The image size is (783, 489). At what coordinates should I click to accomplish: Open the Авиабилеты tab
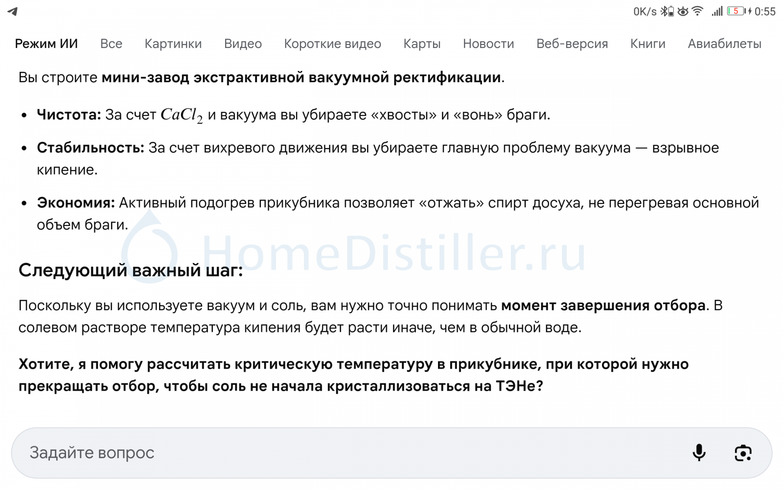pyautogui.click(x=724, y=44)
